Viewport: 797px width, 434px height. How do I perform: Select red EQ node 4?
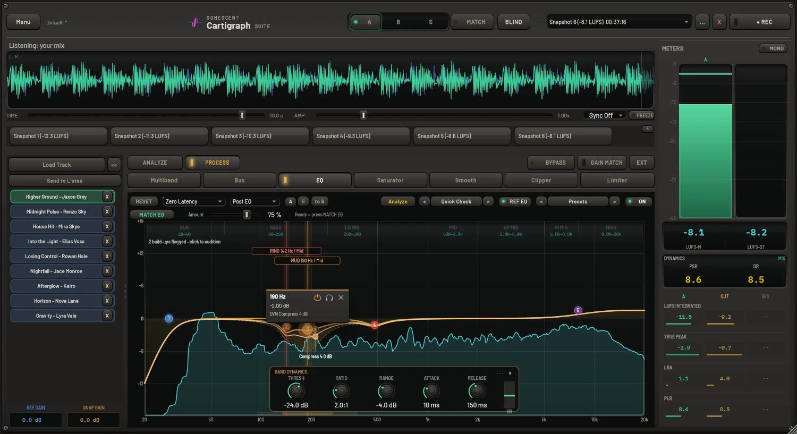tap(374, 325)
